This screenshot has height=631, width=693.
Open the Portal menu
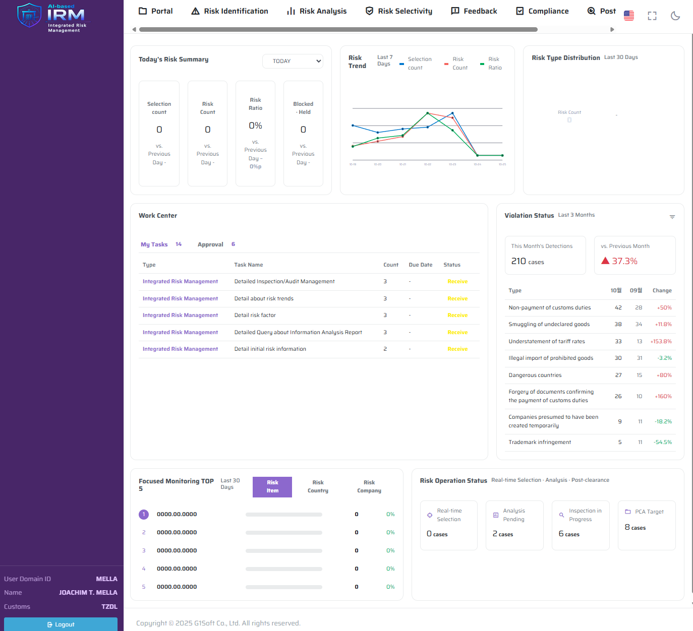(156, 11)
